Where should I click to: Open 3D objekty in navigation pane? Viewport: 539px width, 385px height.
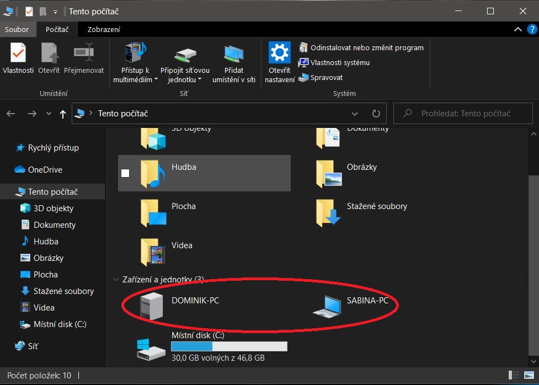[47, 208]
